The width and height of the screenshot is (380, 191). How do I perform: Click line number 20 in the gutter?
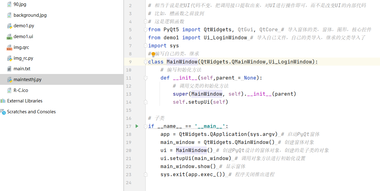[129, 150]
